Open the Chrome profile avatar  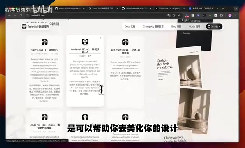click(x=230, y=16)
